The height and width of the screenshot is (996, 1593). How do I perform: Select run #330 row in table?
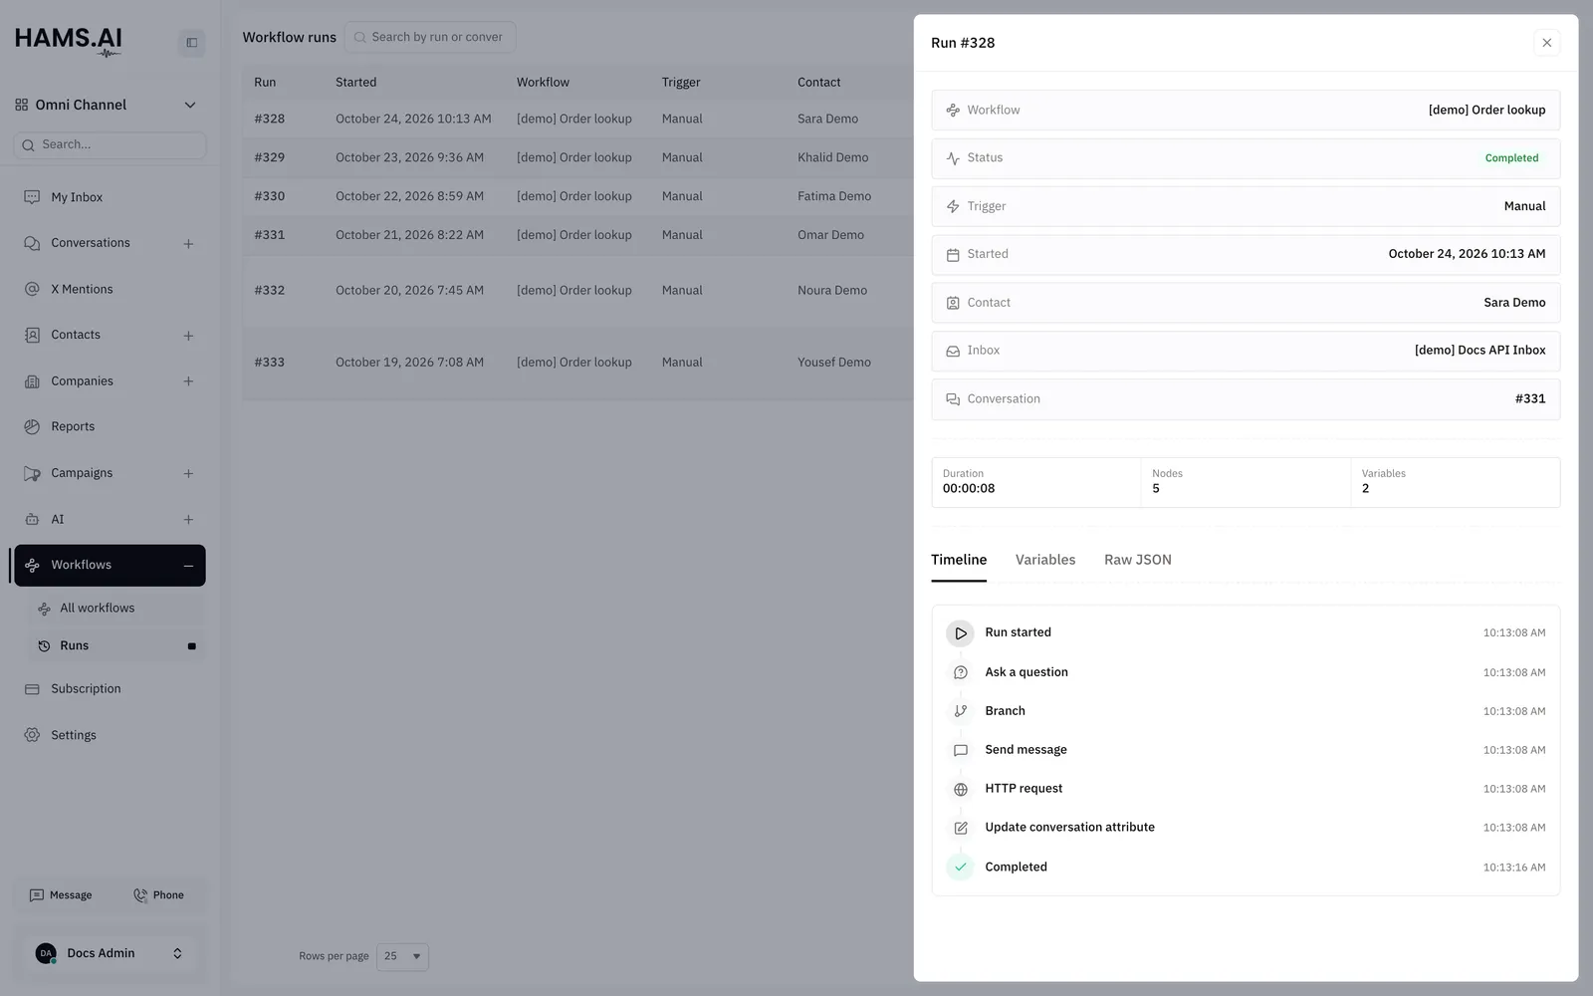pyautogui.click(x=577, y=196)
